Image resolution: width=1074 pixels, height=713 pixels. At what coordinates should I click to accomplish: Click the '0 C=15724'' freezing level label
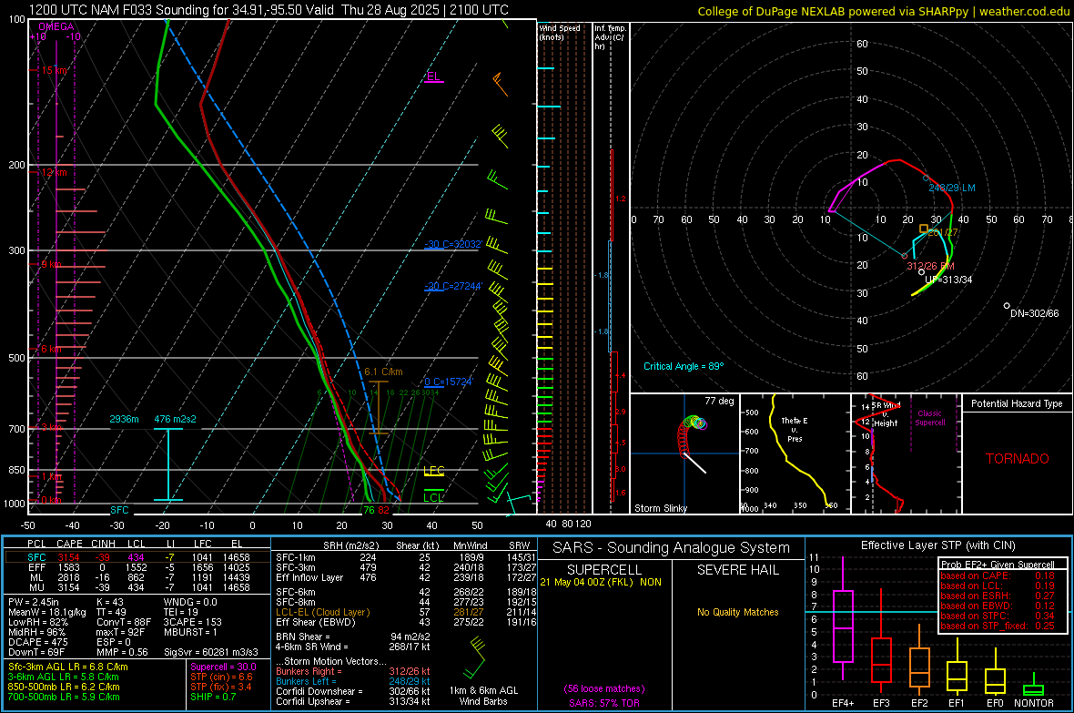pyautogui.click(x=448, y=382)
